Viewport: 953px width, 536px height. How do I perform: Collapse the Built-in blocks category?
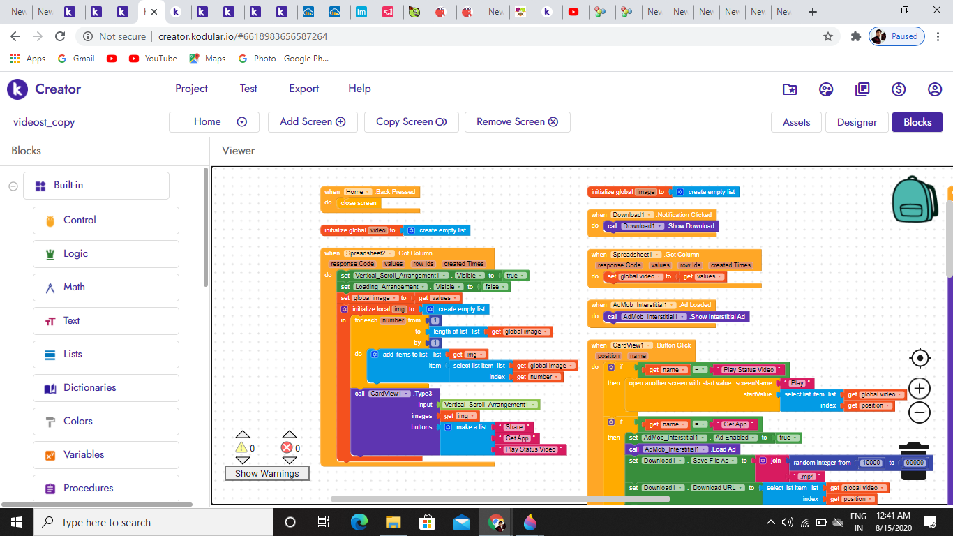click(x=13, y=186)
